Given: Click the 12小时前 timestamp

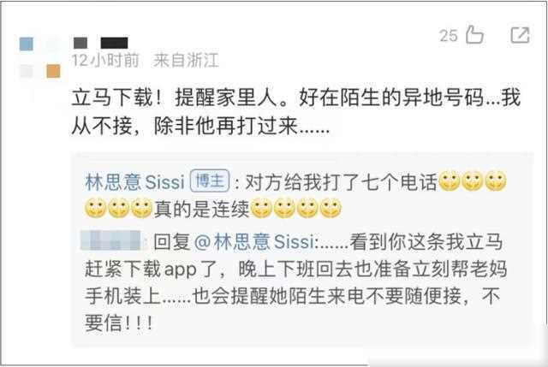Looking at the screenshot, I should (105, 60).
